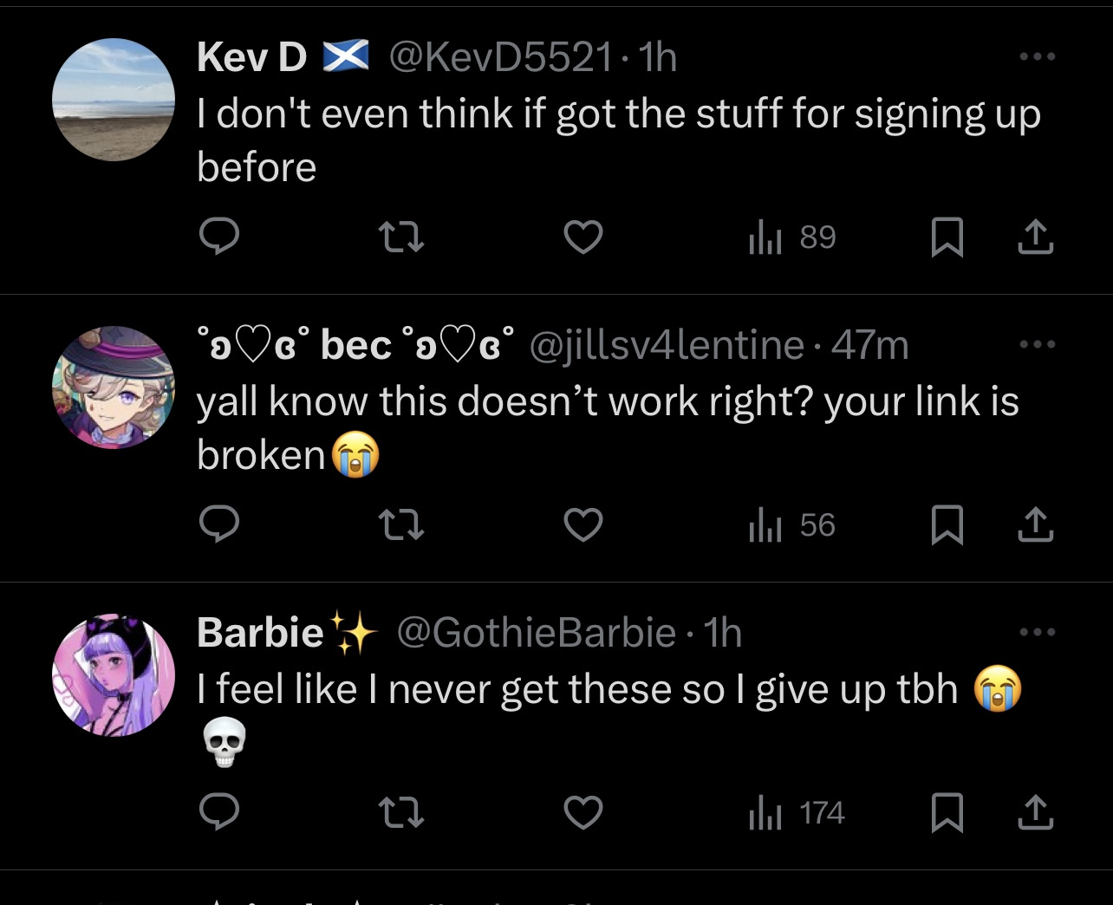Share bec's broken link tweet
Image resolution: width=1113 pixels, height=905 pixels.
coord(1035,524)
